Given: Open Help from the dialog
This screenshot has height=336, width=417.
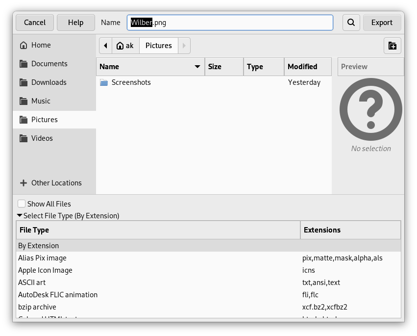Looking at the screenshot, I should pyautogui.click(x=75, y=22).
